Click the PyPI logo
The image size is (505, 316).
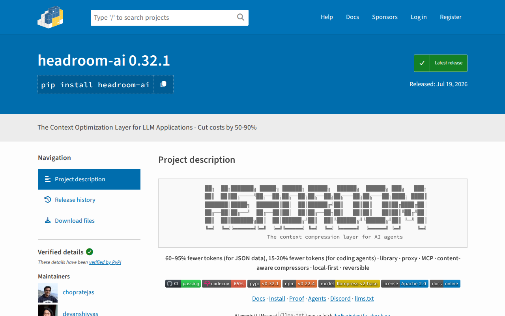(x=50, y=17)
